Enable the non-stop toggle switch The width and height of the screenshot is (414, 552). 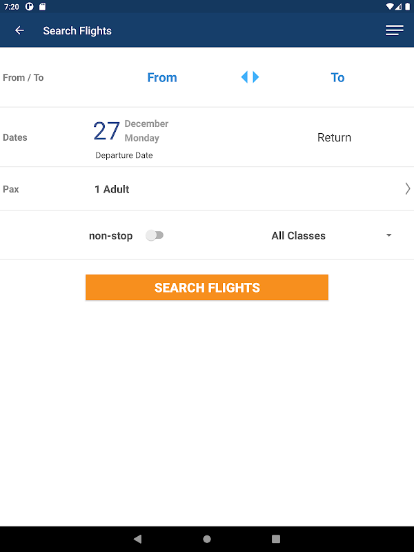click(155, 235)
